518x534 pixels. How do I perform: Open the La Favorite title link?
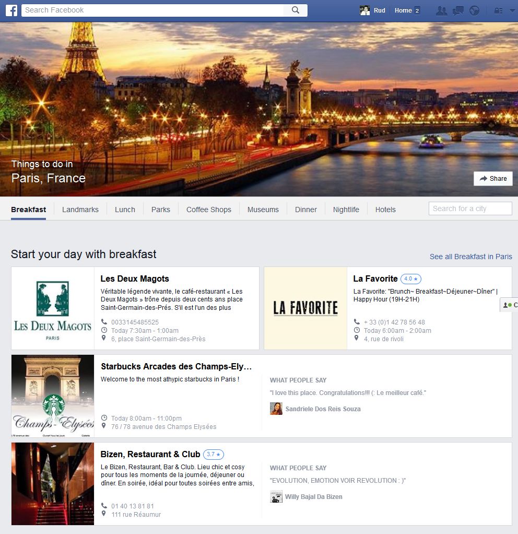[375, 278]
